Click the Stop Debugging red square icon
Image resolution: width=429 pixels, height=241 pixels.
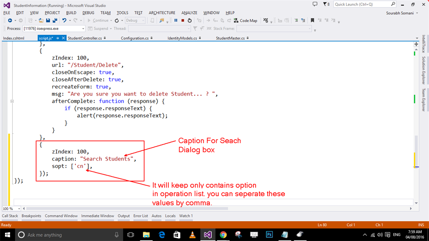[183, 20]
